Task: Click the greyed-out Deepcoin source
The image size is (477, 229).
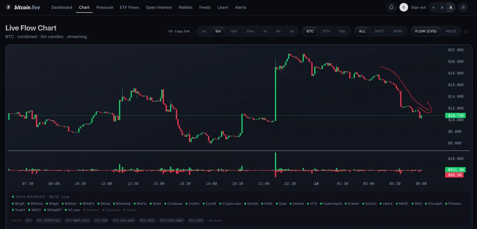Action: tap(111, 210)
